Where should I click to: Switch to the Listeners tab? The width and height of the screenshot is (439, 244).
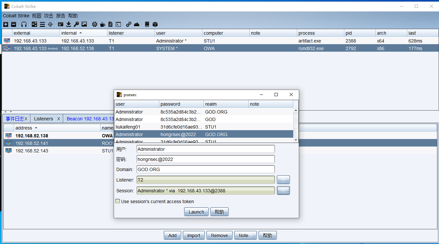(x=44, y=119)
